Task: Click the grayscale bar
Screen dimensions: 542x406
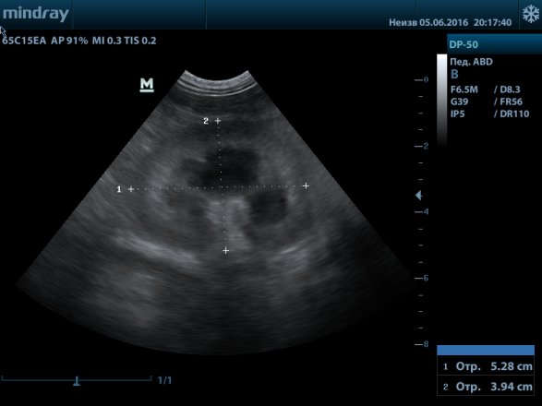Action: 441,101
